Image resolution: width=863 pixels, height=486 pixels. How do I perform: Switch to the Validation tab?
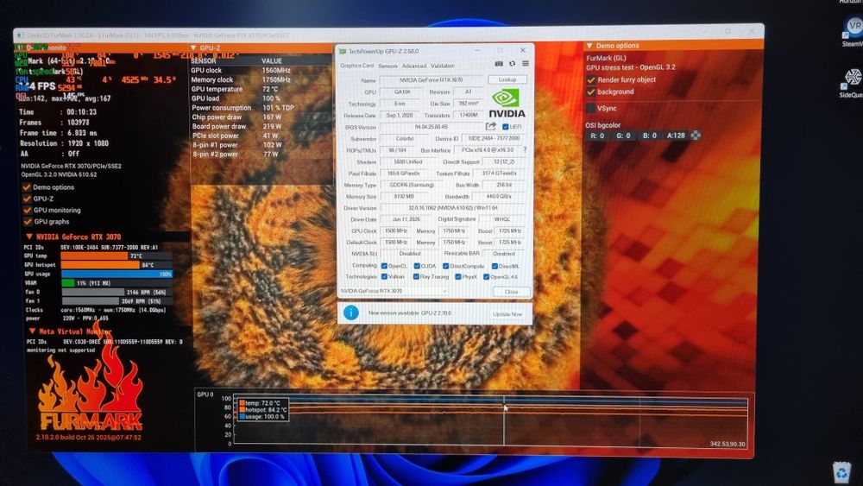443,66
